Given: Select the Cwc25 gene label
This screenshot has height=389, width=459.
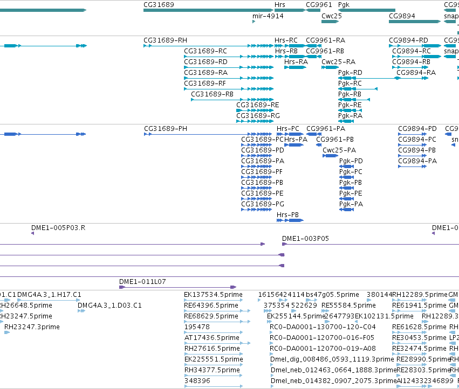Looking at the screenshot, I should [x=331, y=16].
